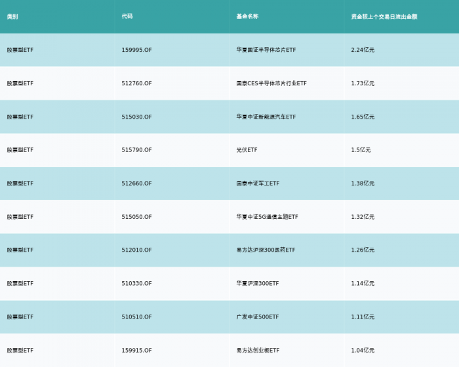Click the 1.5亿元 outflow value
The height and width of the screenshot is (367, 459).
click(361, 150)
